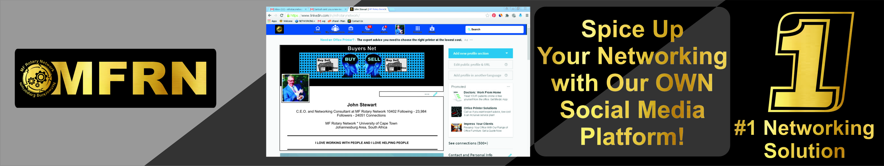
Task: Open the Posts icon in navbar
Action: coord(432,29)
